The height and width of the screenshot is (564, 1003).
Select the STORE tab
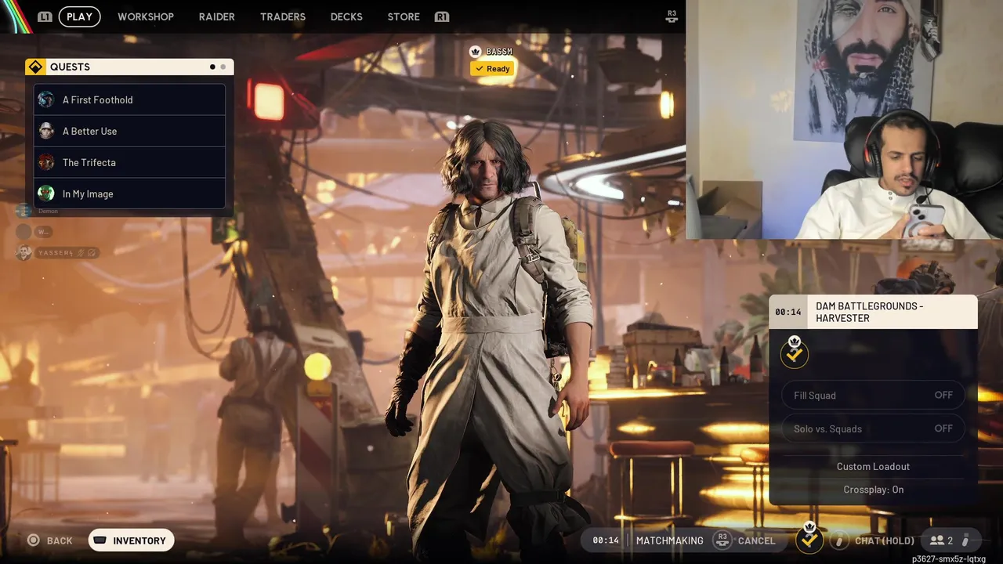click(404, 16)
